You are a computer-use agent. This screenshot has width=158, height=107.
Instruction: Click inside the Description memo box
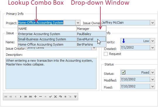tap(51, 73)
